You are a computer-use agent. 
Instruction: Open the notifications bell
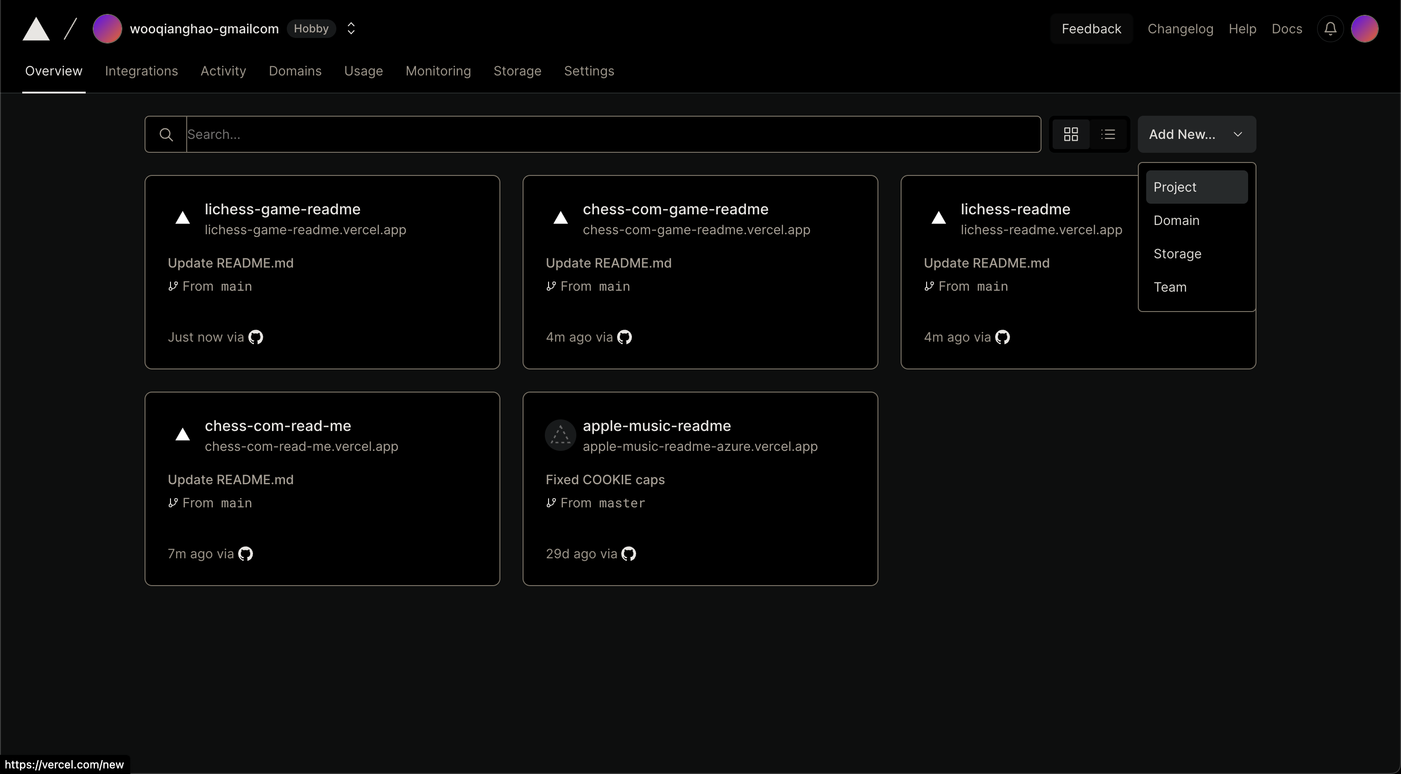1330,29
